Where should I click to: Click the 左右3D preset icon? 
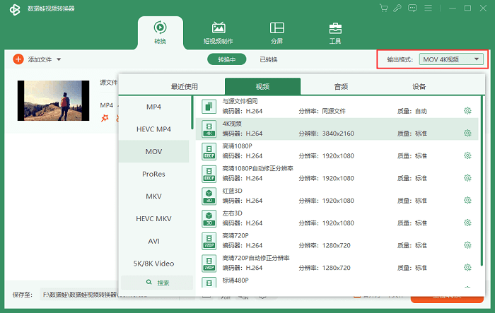point(209,218)
